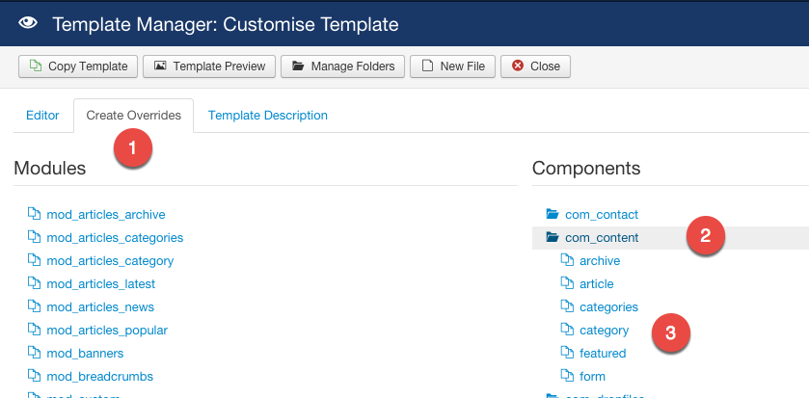This screenshot has width=809, height=398.
Task: Click the copy icon beside mod_articles_archive
Action: (34, 214)
